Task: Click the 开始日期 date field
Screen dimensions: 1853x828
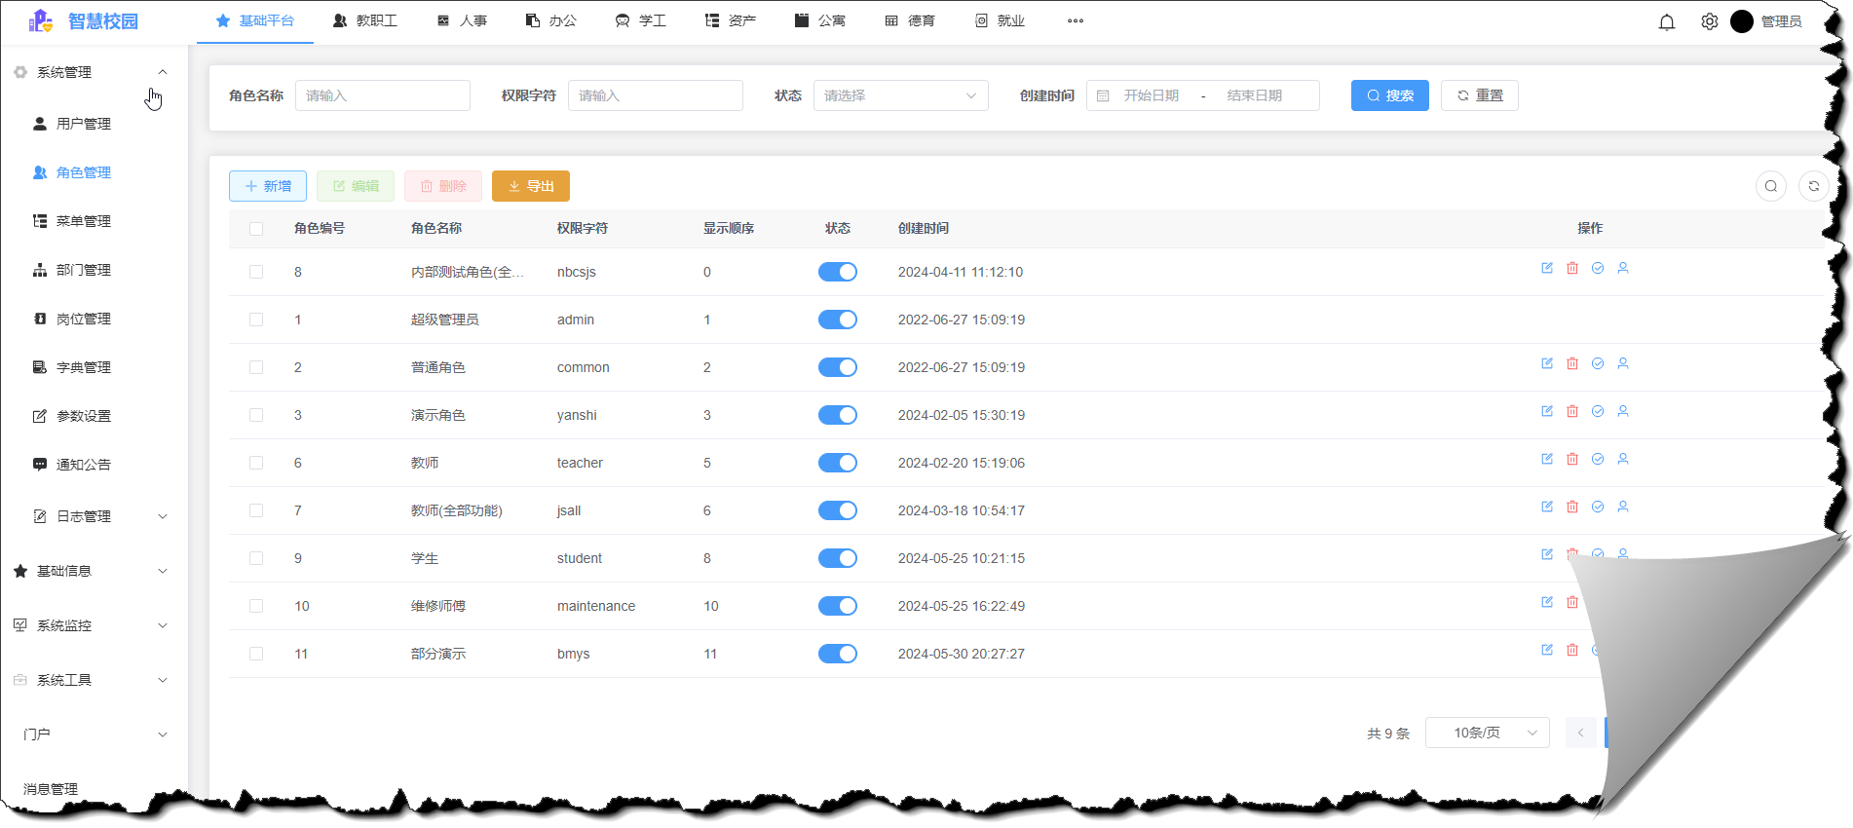Action: click(1152, 95)
